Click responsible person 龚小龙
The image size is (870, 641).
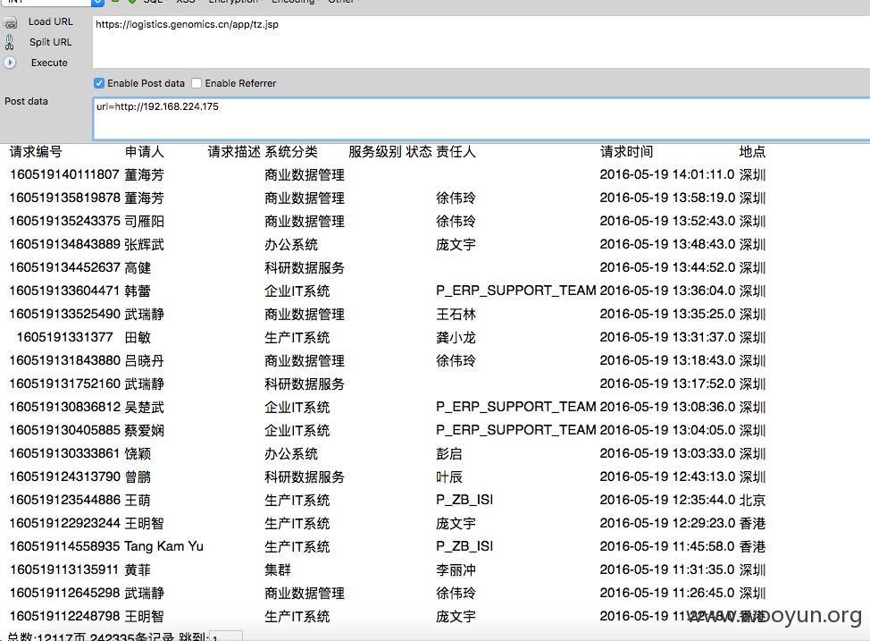tap(456, 337)
